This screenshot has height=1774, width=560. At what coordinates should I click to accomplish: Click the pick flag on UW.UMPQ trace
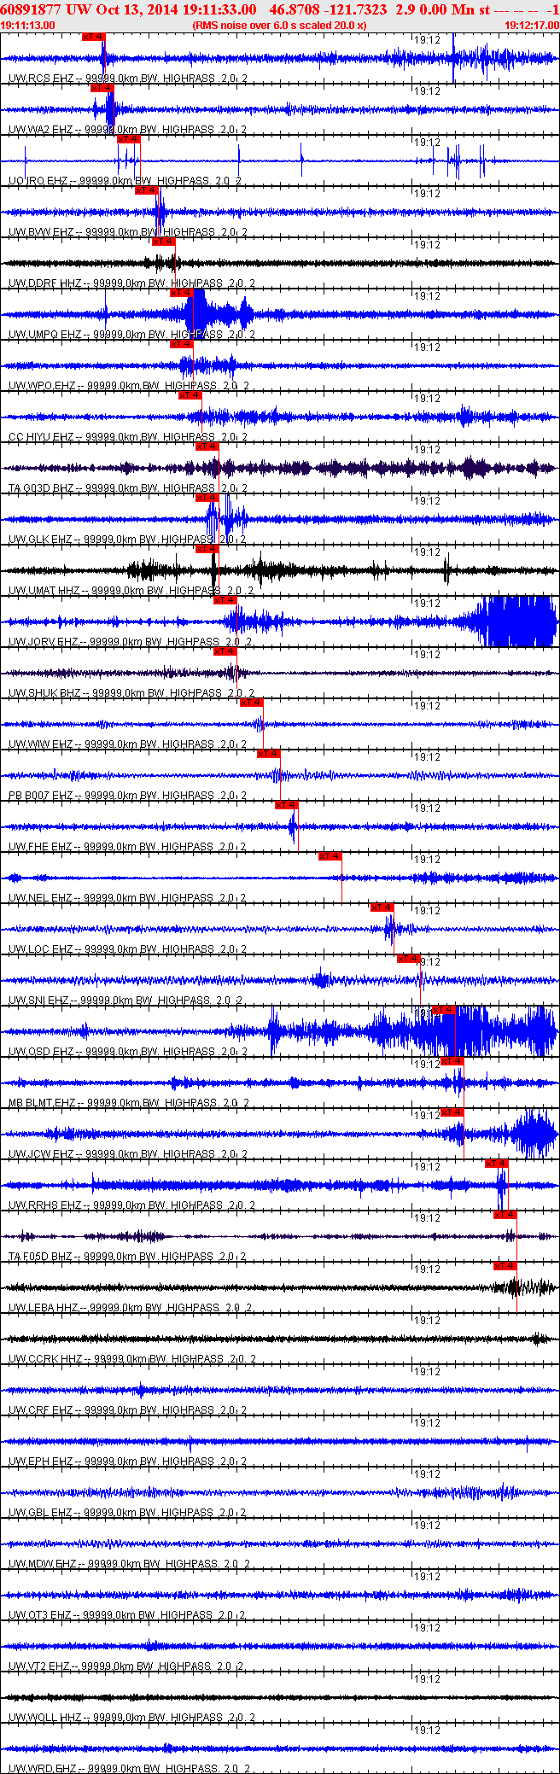pyautogui.click(x=181, y=293)
